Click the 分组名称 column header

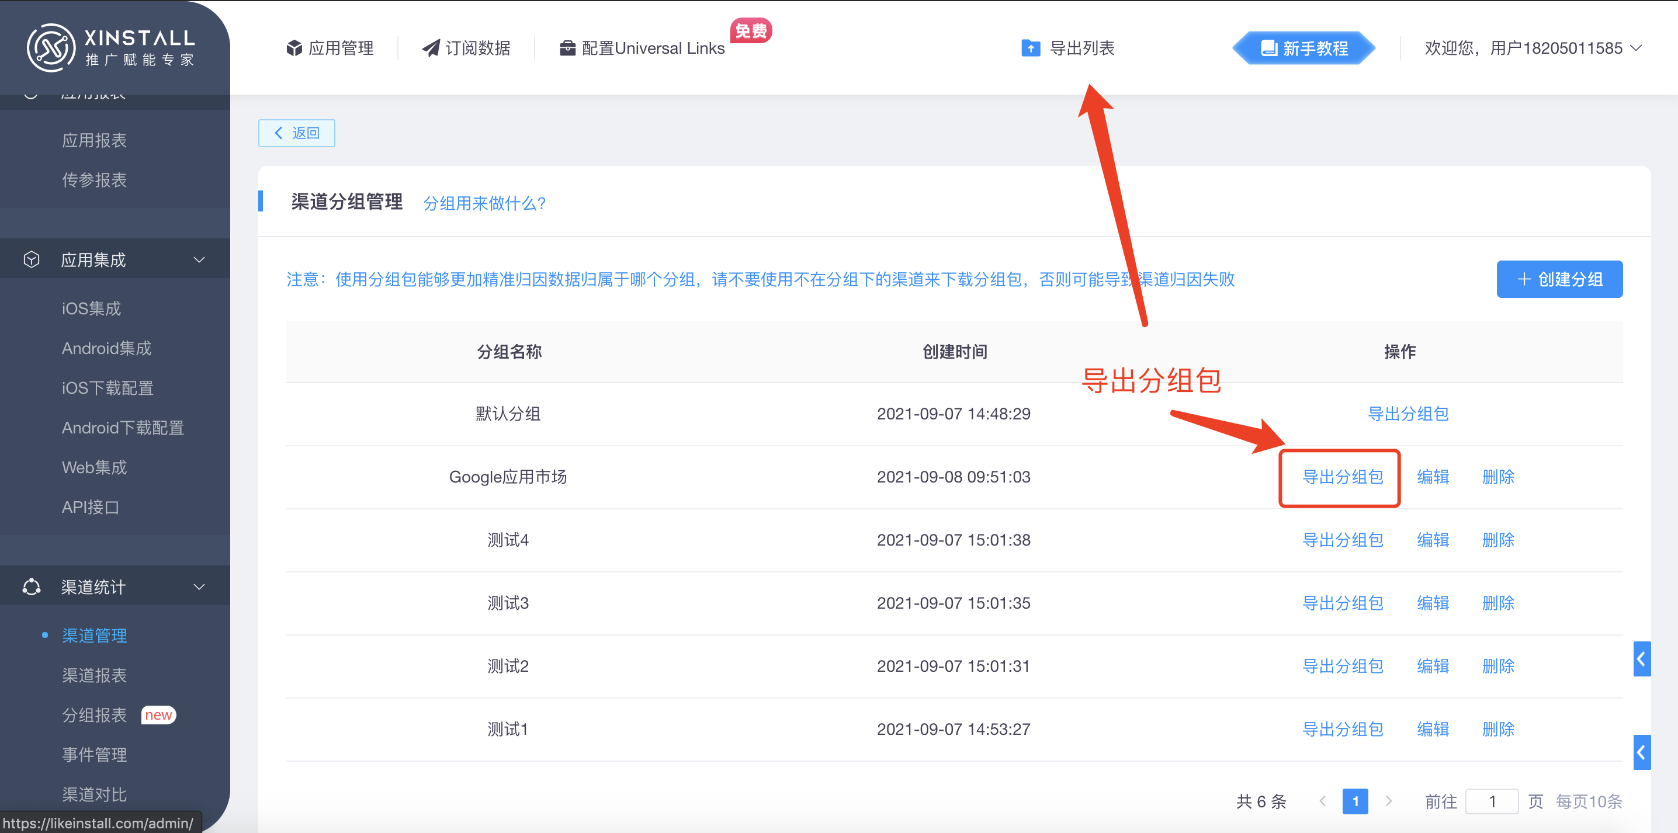point(509,352)
